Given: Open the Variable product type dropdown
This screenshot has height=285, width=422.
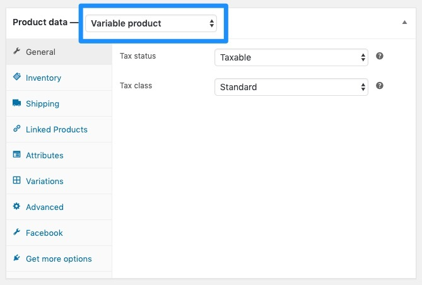Looking at the screenshot, I should 151,23.
